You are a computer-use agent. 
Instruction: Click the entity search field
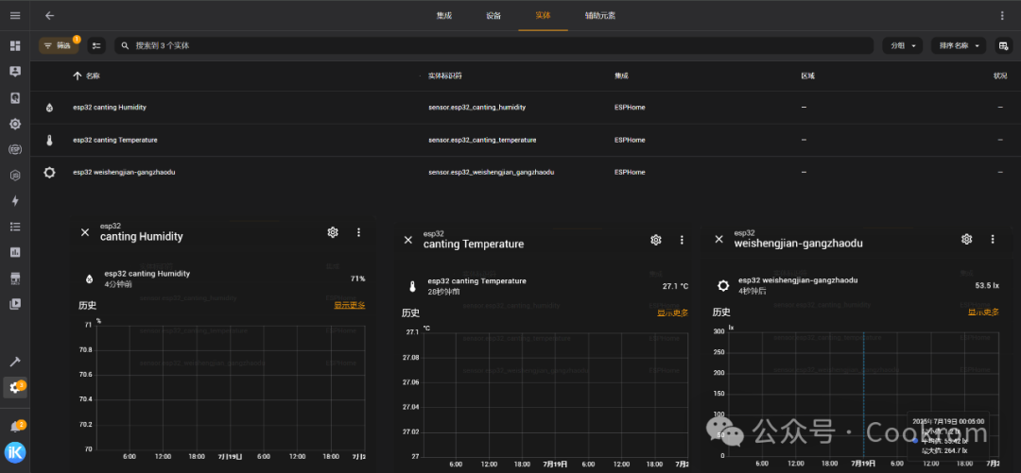coord(494,45)
